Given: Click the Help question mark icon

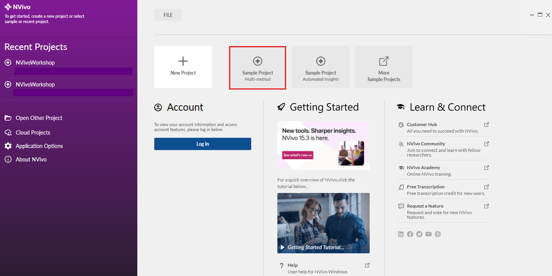Looking at the screenshot, I should 281,266.
